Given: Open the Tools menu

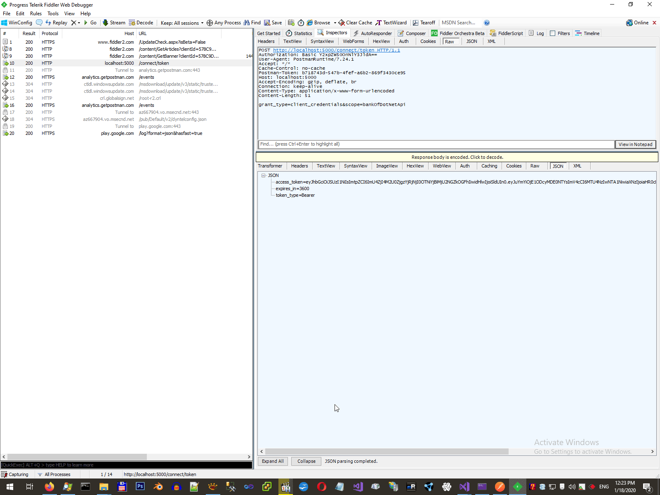Looking at the screenshot, I should (53, 14).
